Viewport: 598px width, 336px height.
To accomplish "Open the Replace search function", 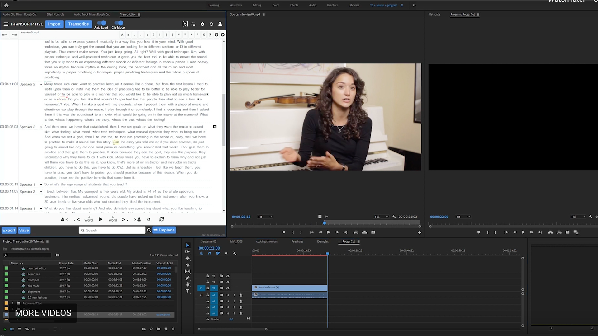I will 164,230.
